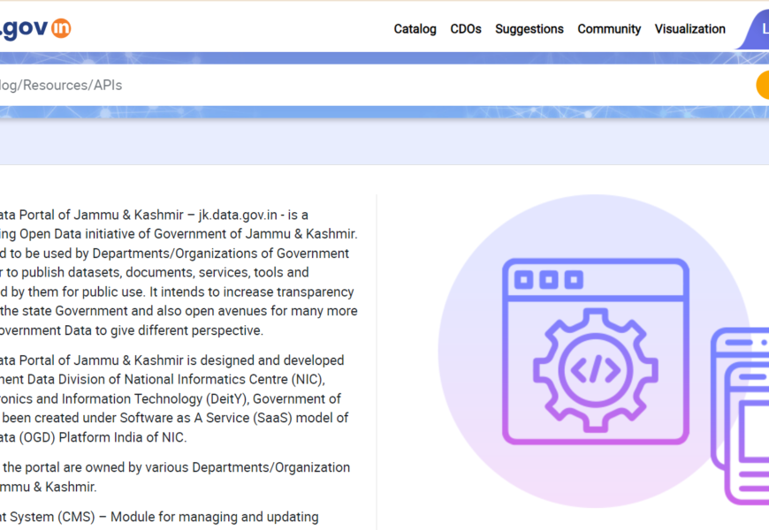Focus the Catalog/Resources/APIs search field
The height and width of the screenshot is (530, 769).
point(354,85)
